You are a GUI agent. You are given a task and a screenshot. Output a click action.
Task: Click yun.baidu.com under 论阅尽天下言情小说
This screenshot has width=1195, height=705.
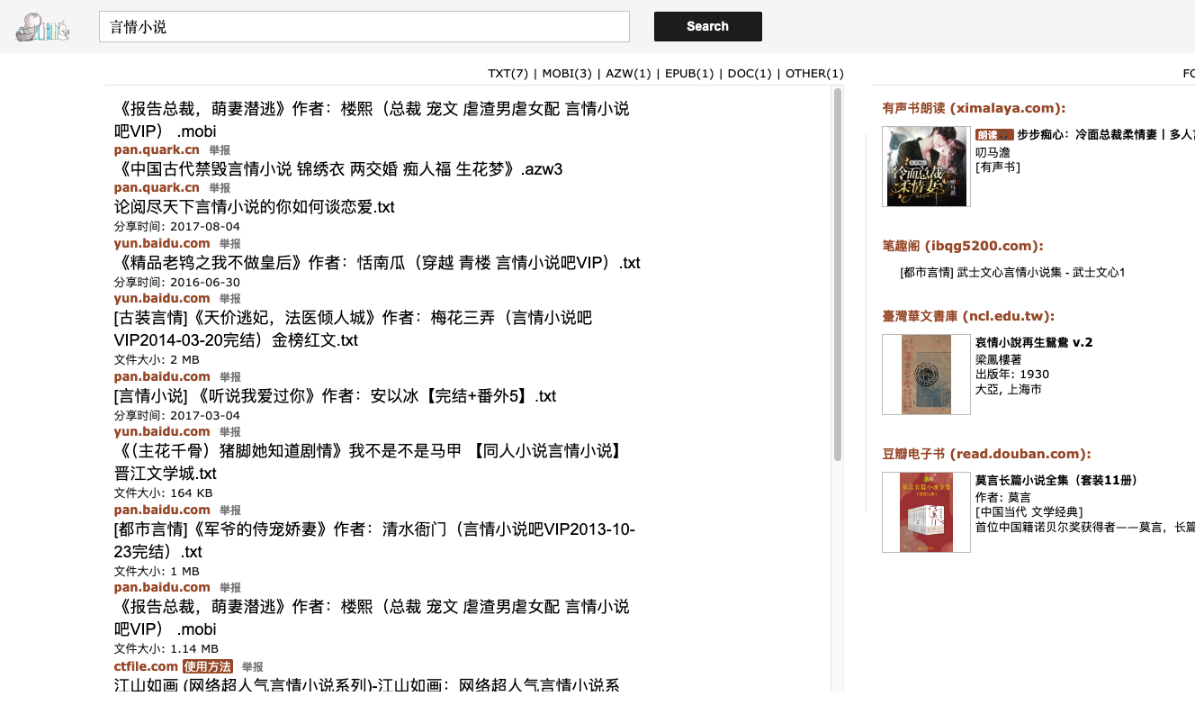[x=162, y=243]
